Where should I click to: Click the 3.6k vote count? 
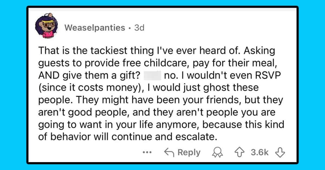click(260, 152)
